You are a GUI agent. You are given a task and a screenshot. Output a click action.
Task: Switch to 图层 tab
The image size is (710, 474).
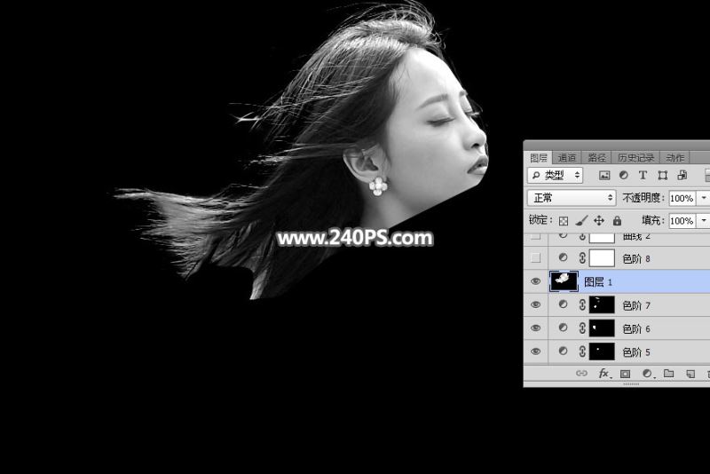click(539, 157)
